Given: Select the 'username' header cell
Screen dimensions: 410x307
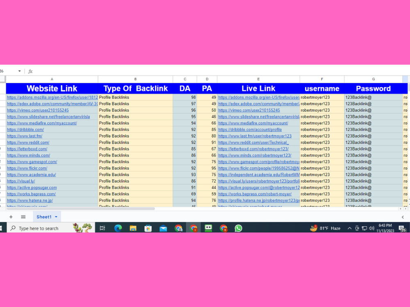Looking at the screenshot, I should point(322,88).
